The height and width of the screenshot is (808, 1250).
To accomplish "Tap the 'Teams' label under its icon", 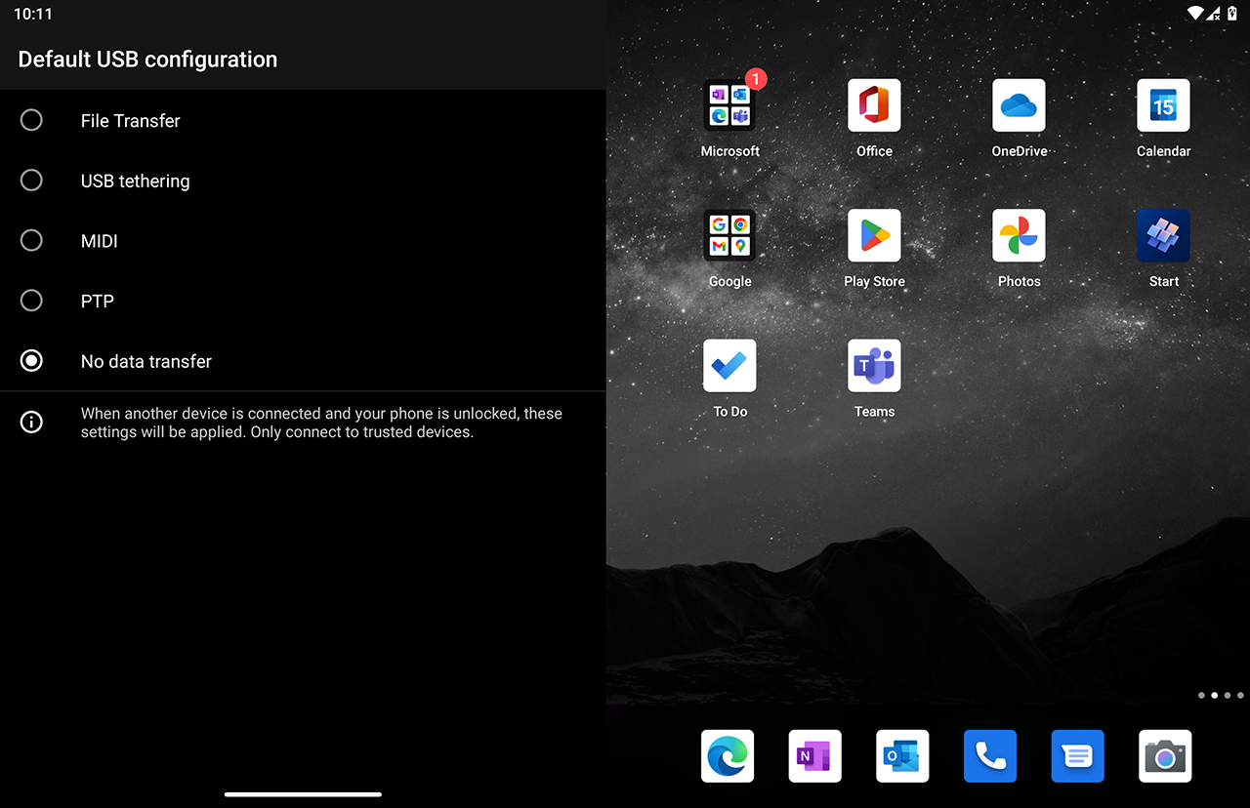I will point(874,412).
